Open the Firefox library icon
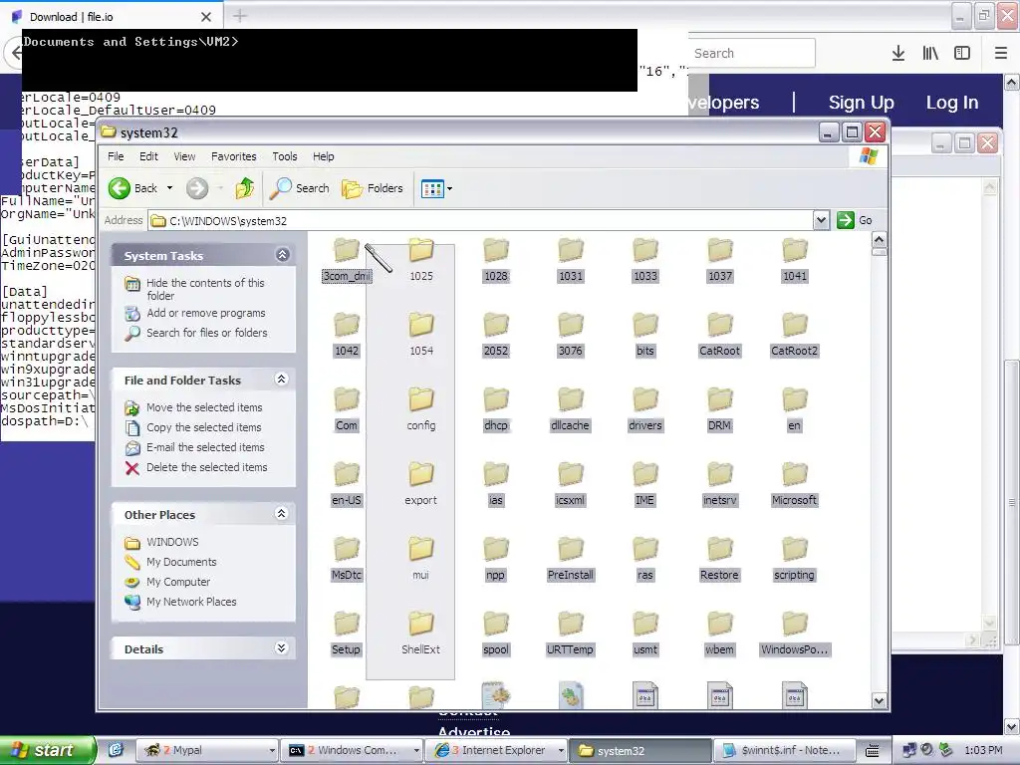Viewport: 1020px width, 765px height. point(930,54)
